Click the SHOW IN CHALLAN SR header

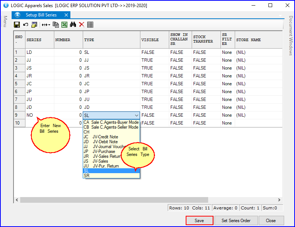pyautogui.click(x=180, y=39)
